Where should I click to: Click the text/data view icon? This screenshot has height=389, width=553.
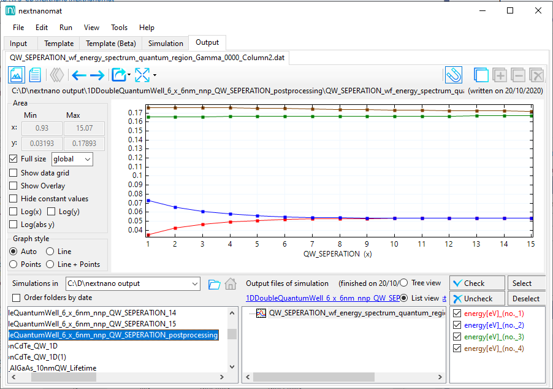pyautogui.click(x=35, y=75)
